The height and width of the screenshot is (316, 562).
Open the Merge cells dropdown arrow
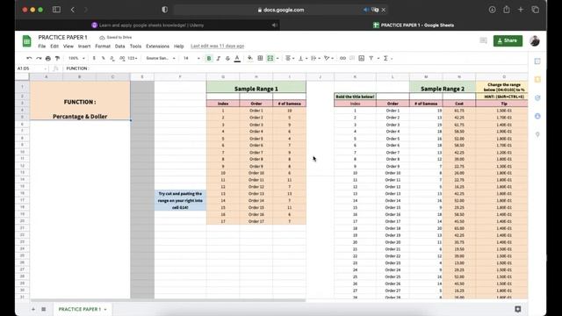point(277,59)
